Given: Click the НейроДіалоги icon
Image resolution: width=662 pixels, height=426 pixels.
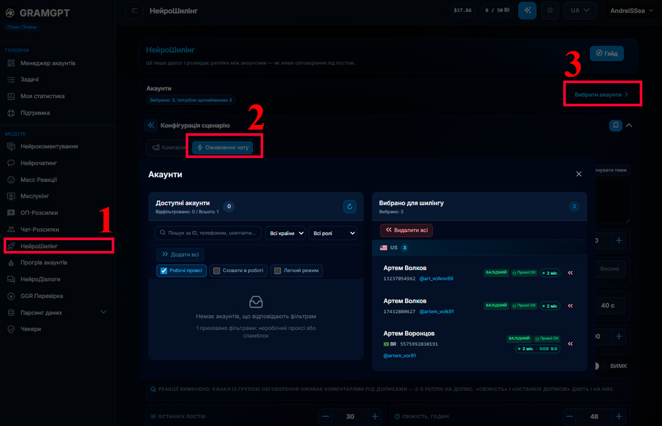Looking at the screenshot, I should point(11,279).
